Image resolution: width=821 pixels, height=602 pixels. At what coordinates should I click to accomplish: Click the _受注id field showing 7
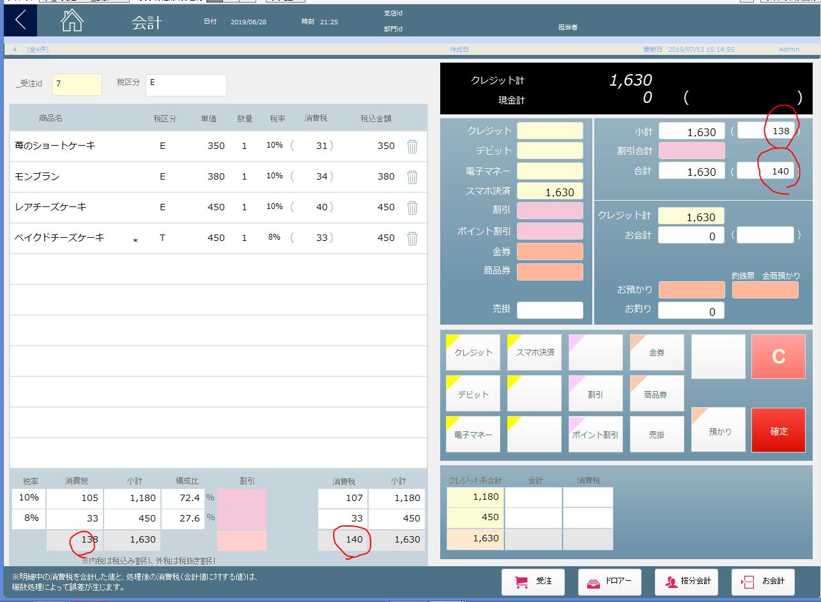coord(77,84)
